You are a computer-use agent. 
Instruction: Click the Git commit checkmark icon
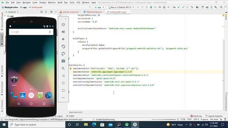[x=183, y=7]
